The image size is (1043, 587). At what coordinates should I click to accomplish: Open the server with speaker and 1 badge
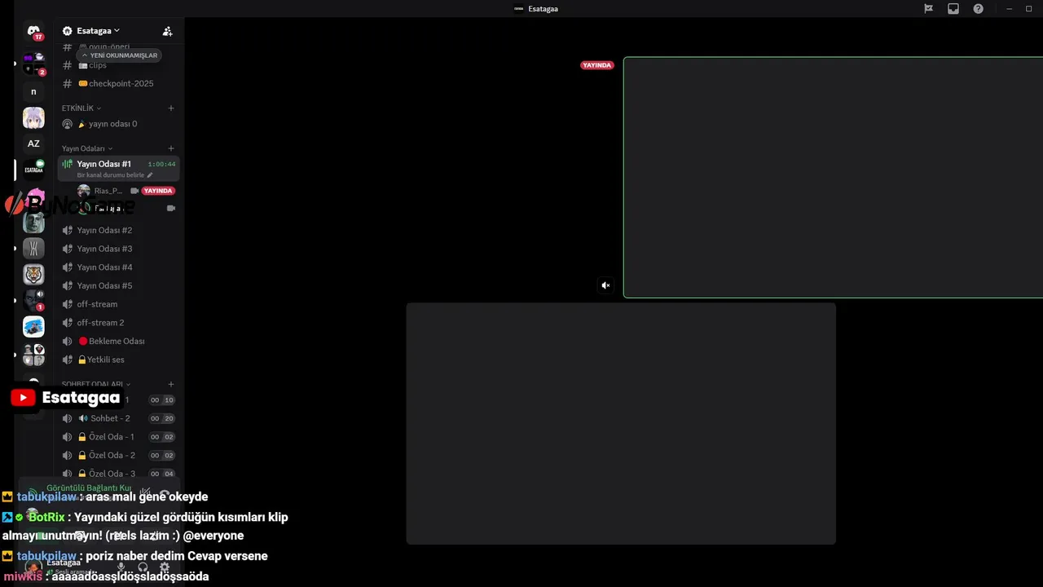[33, 300]
